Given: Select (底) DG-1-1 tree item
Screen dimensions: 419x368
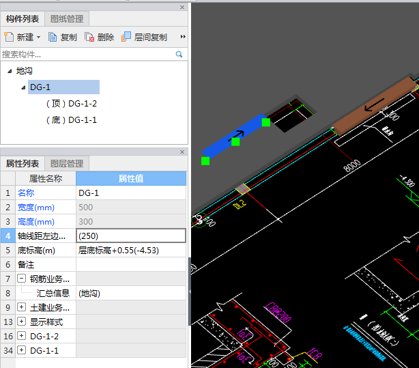Looking at the screenshot, I should click(x=72, y=120).
